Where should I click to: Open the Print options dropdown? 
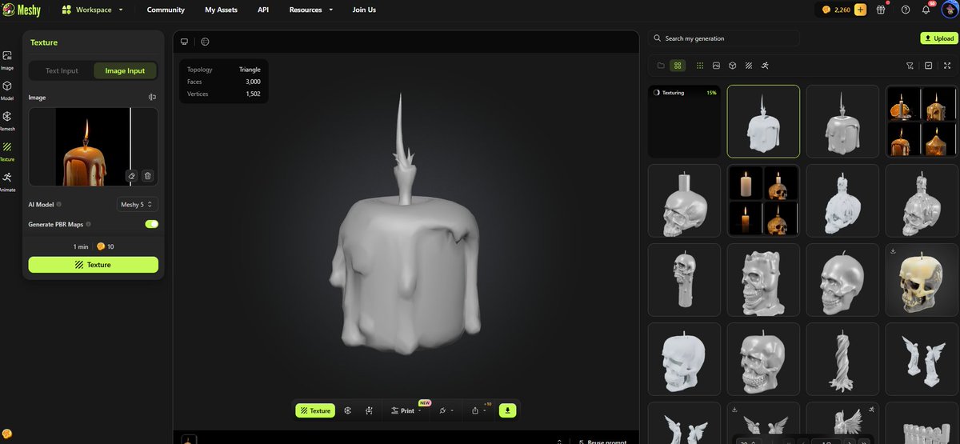407,410
